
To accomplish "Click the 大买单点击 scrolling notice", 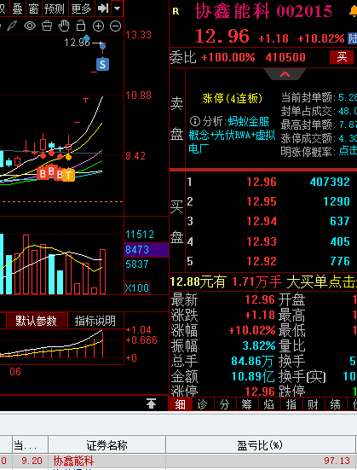I will click(322, 282).
